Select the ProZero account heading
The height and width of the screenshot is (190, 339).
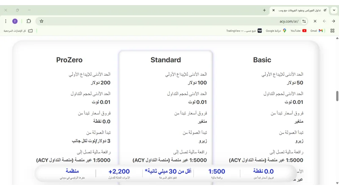tap(69, 60)
